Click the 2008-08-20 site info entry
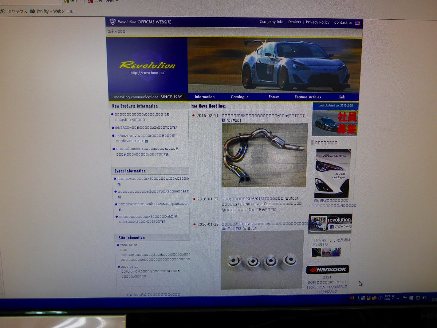Viewport: 437px width, 328px height. click(x=130, y=267)
